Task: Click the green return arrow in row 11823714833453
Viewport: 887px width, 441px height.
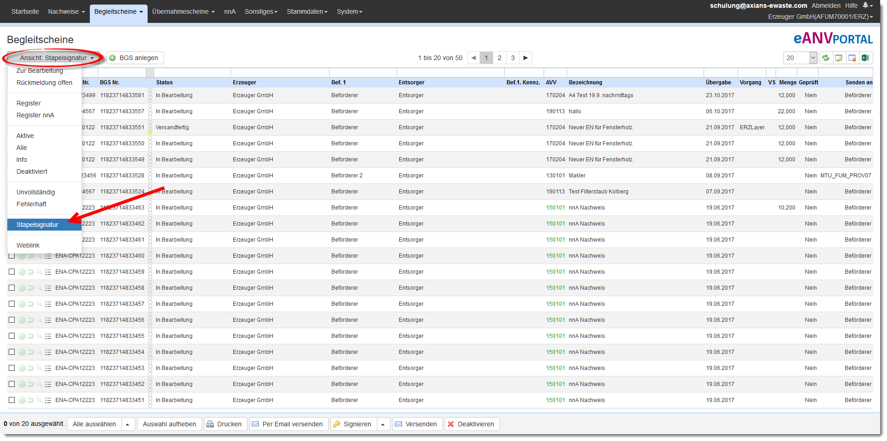Action: [30, 368]
